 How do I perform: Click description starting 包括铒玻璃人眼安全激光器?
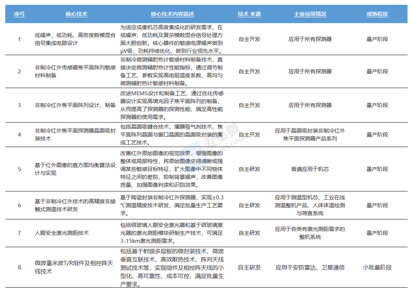click(172, 233)
